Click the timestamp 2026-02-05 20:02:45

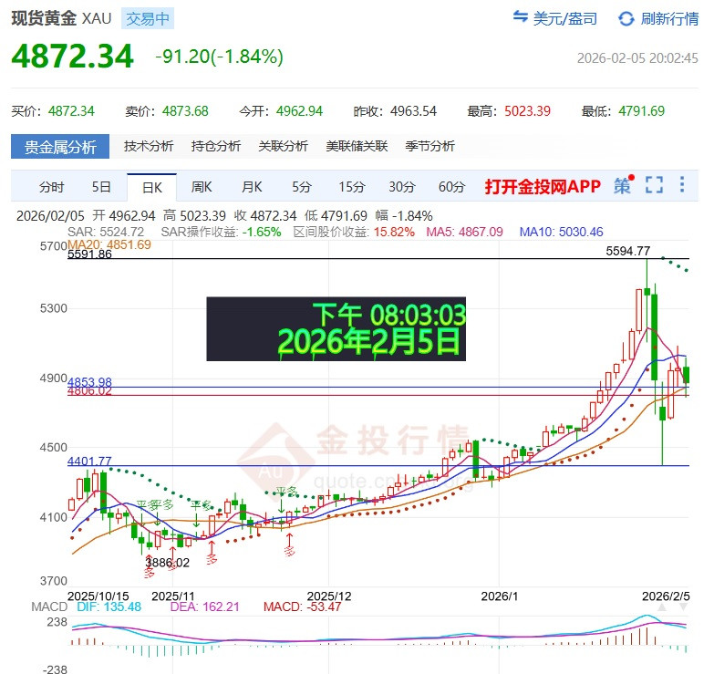(x=637, y=58)
